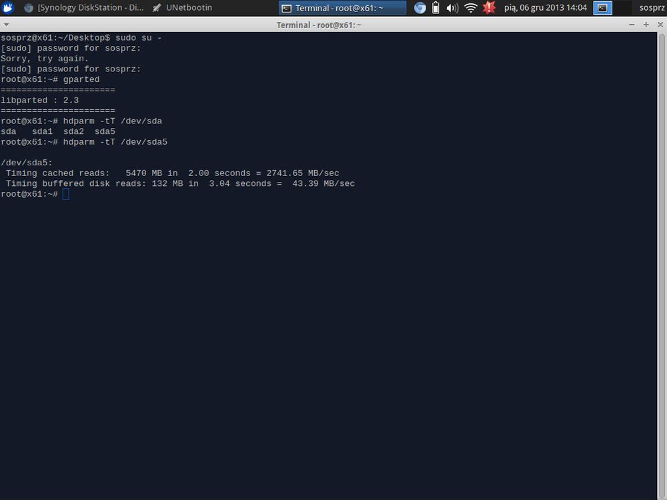Click the 'sda2' completion entry
The width and height of the screenshot is (667, 500).
[73, 131]
